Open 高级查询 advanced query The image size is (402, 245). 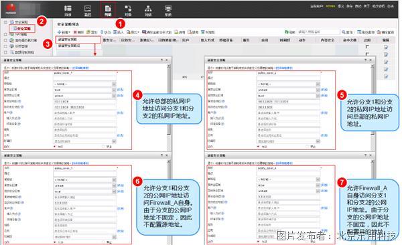point(366,32)
